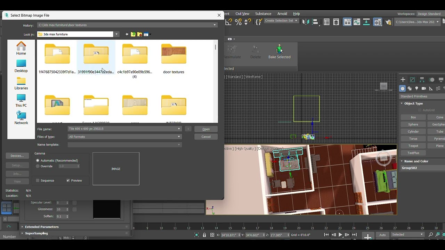445x250 pixels.
Task: Open the Curve Editor icon
Action: coord(357,22)
